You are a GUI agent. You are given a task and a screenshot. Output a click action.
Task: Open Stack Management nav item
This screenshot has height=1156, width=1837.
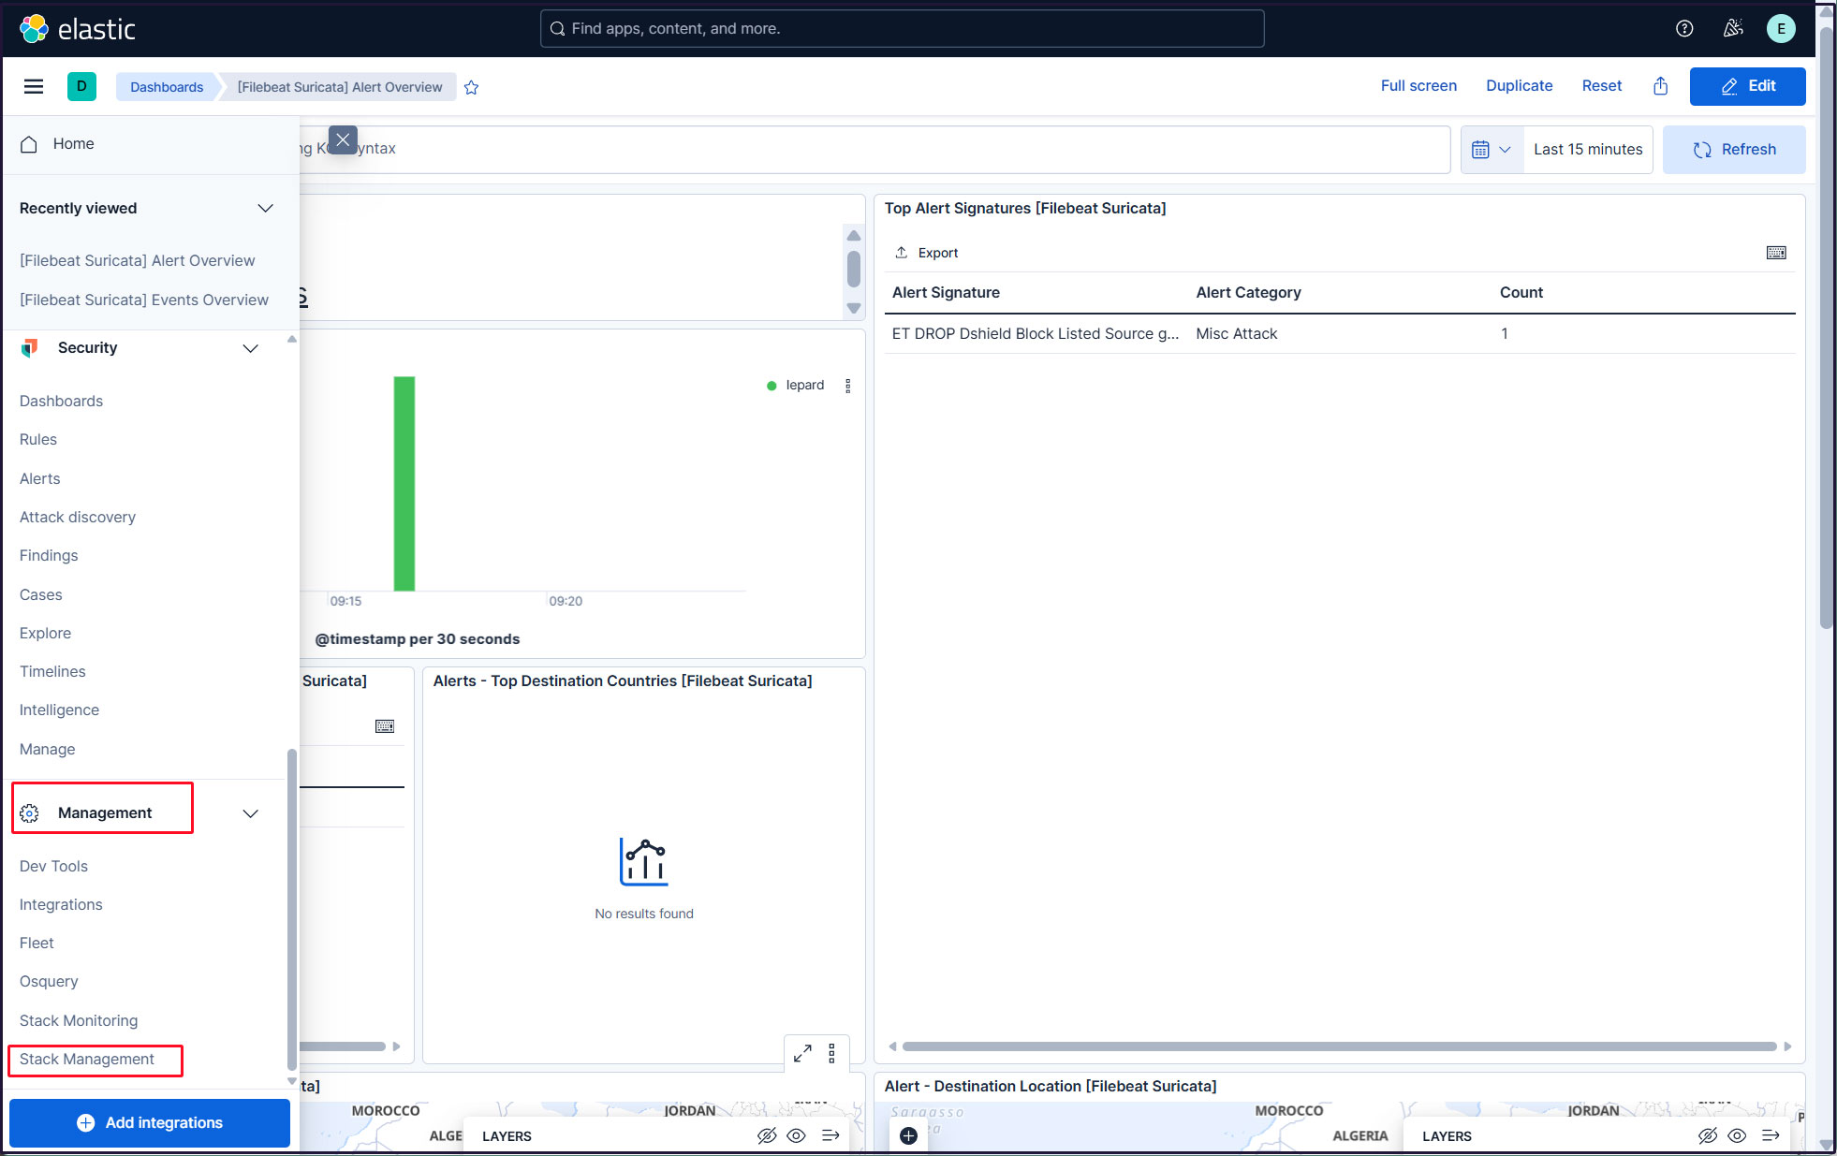pos(87,1059)
